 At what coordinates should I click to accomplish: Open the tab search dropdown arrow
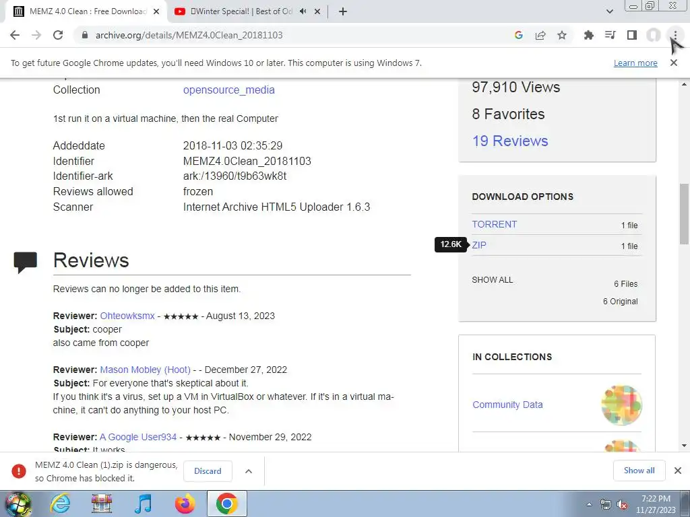point(609,11)
